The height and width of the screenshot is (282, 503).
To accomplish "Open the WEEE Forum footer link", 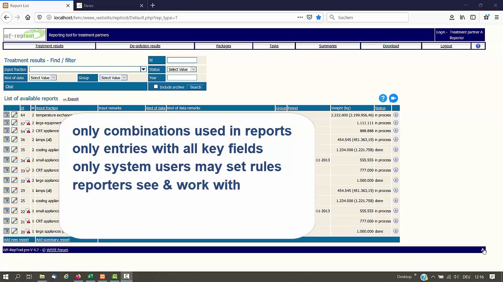I will click(57, 250).
